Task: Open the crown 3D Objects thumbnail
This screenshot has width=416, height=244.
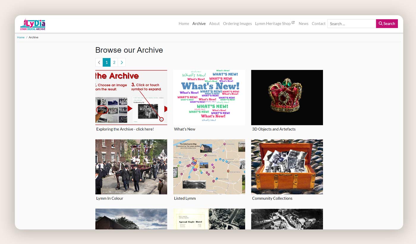Action: click(x=287, y=98)
